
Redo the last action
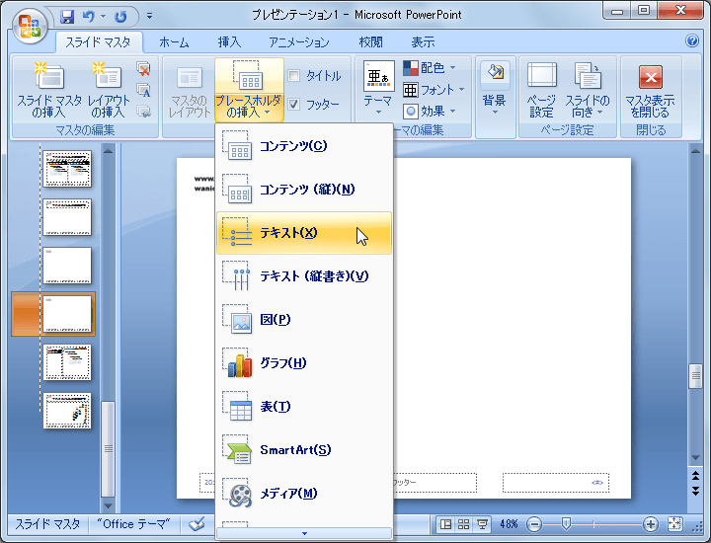coord(120,17)
